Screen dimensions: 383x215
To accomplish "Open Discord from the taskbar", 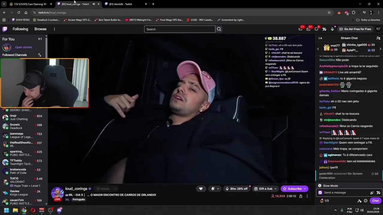I will [59, 210].
